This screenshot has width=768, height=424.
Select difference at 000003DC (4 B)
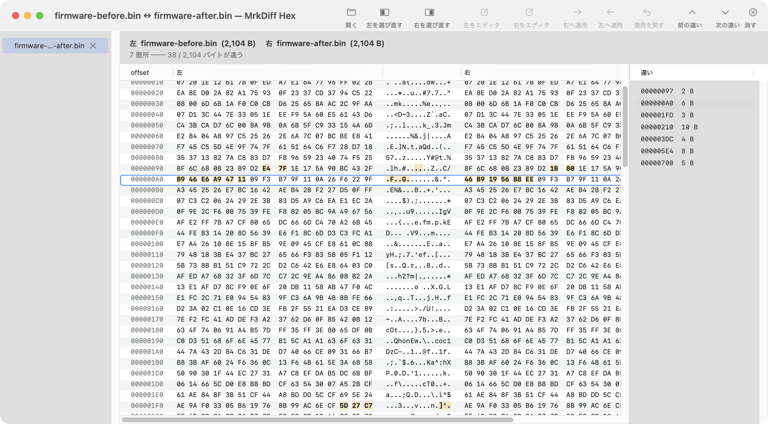click(694, 139)
